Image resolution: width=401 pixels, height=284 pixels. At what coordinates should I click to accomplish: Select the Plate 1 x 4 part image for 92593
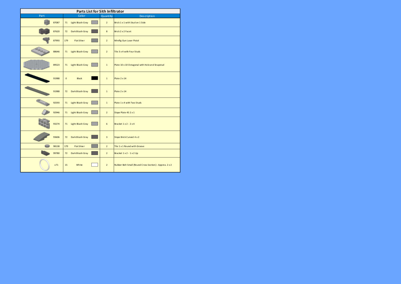[x=43, y=103]
